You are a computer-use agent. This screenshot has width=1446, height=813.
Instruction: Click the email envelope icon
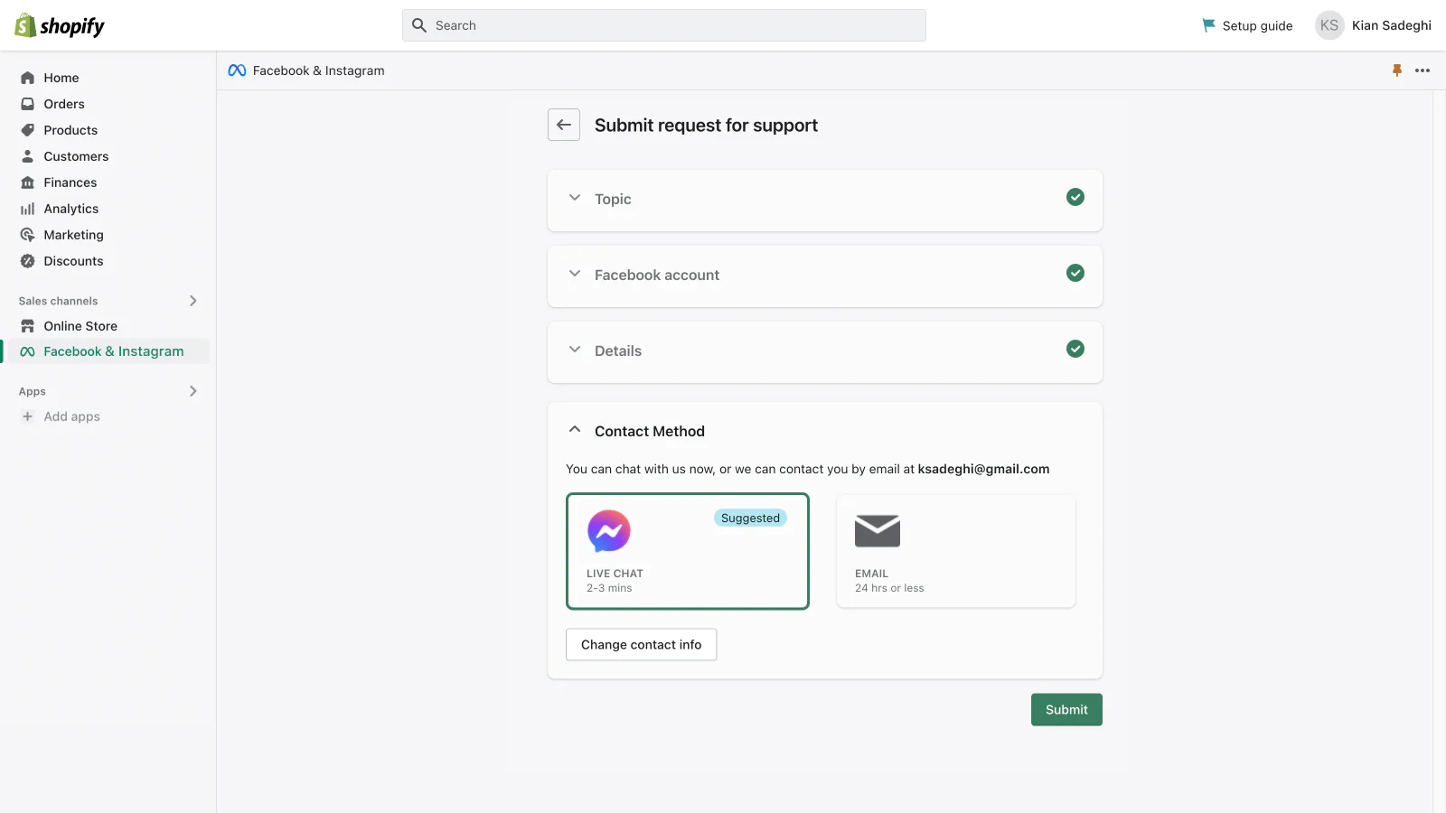[x=878, y=531]
